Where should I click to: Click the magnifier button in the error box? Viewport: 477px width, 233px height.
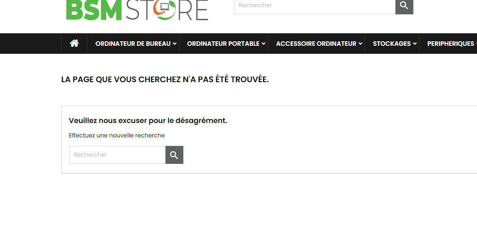(x=174, y=155)
